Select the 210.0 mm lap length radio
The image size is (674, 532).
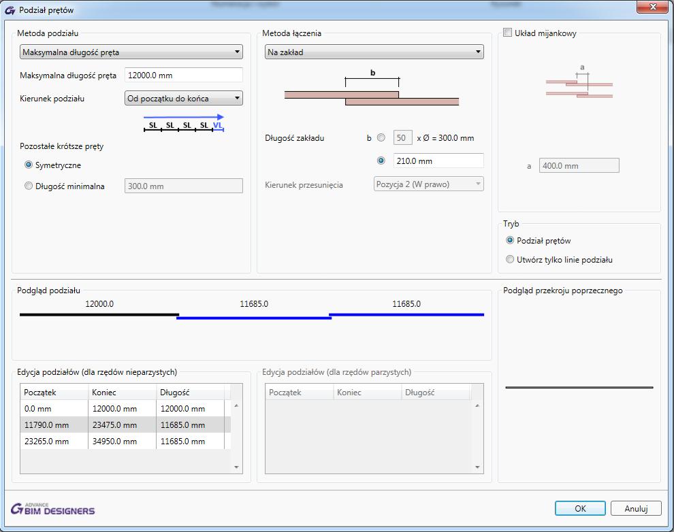pos(381,161)
